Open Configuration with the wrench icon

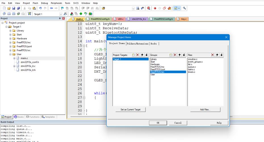coord(184,8)
